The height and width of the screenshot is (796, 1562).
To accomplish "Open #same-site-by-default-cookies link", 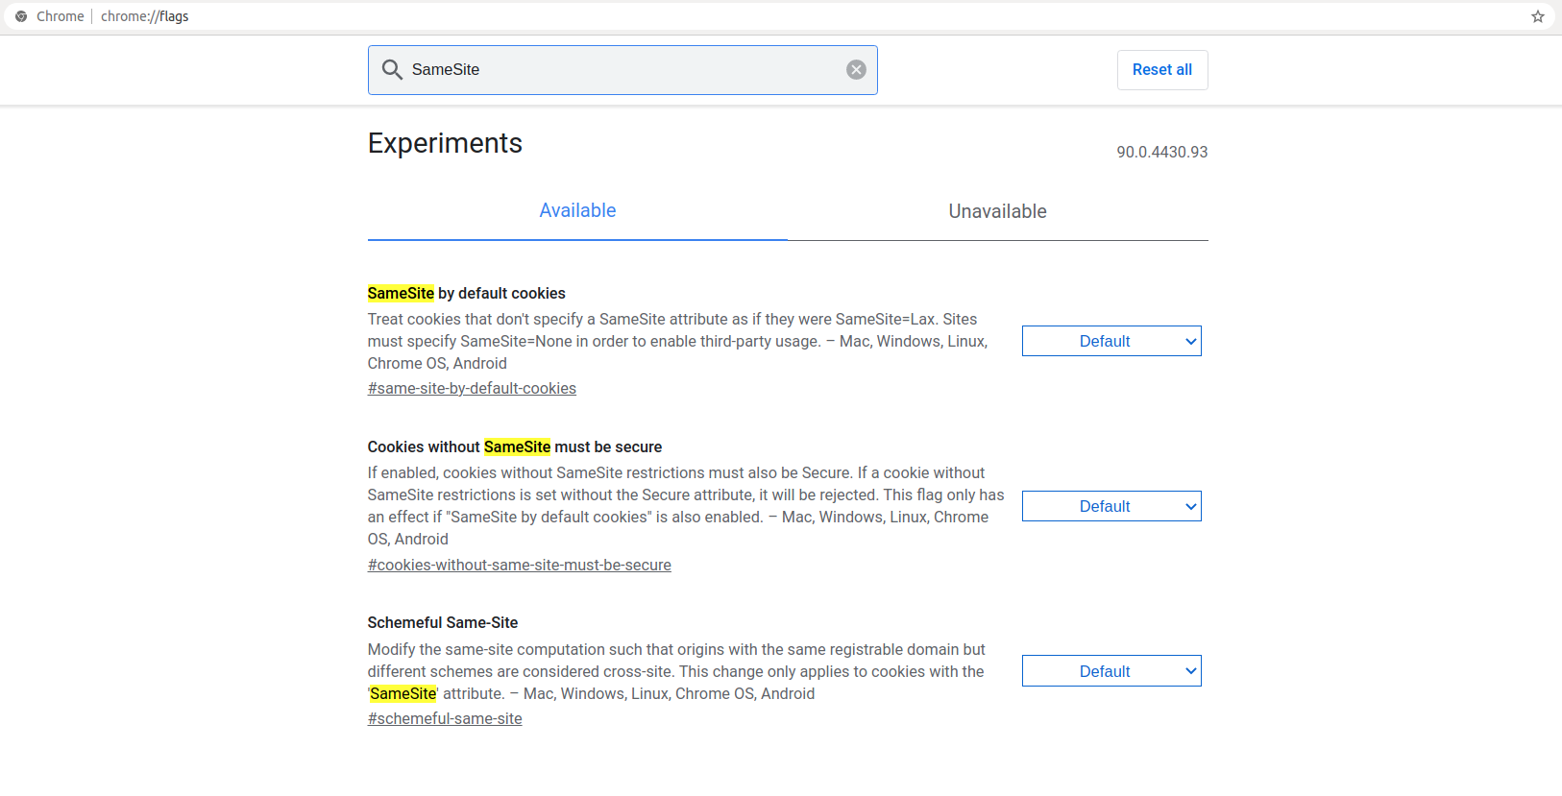I will coord(472,388).
